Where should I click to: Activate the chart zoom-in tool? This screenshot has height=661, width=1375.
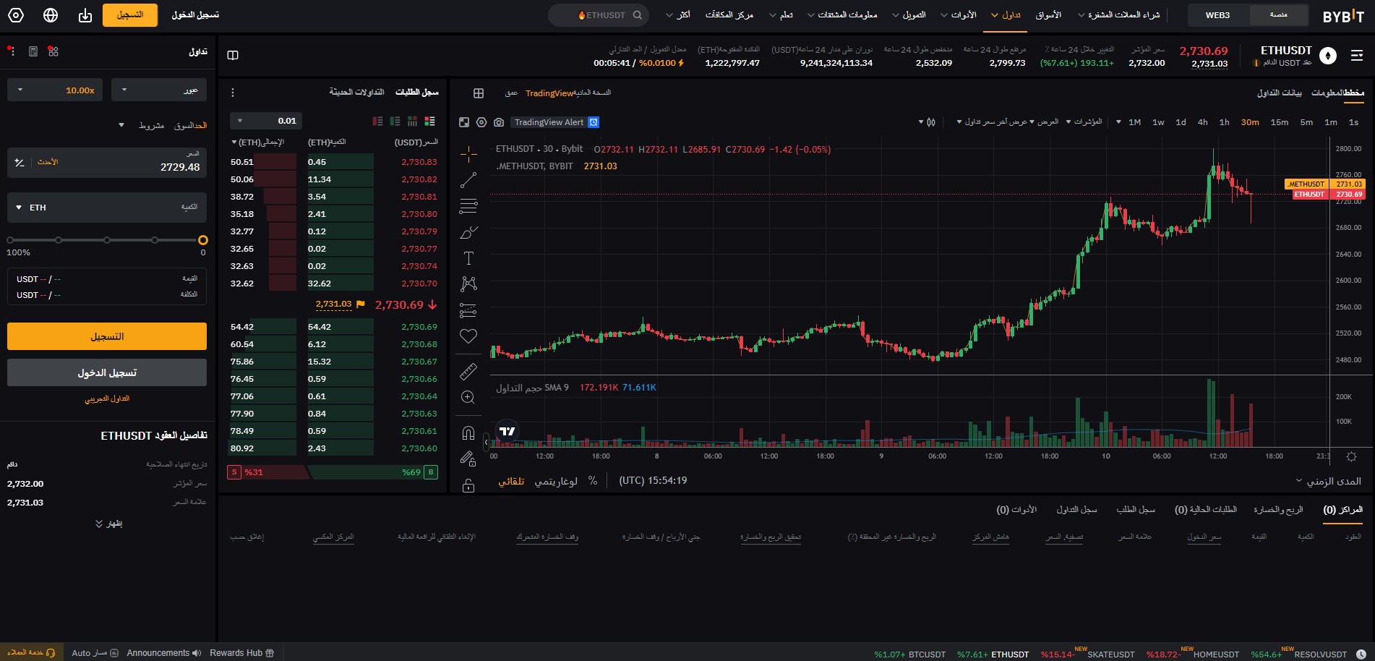(x=468, y=397)
